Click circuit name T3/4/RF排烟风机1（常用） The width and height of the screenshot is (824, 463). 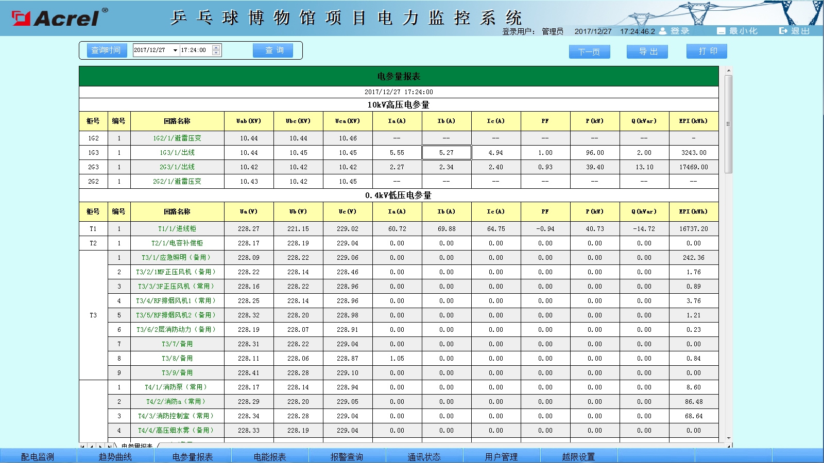click(177, 300)
